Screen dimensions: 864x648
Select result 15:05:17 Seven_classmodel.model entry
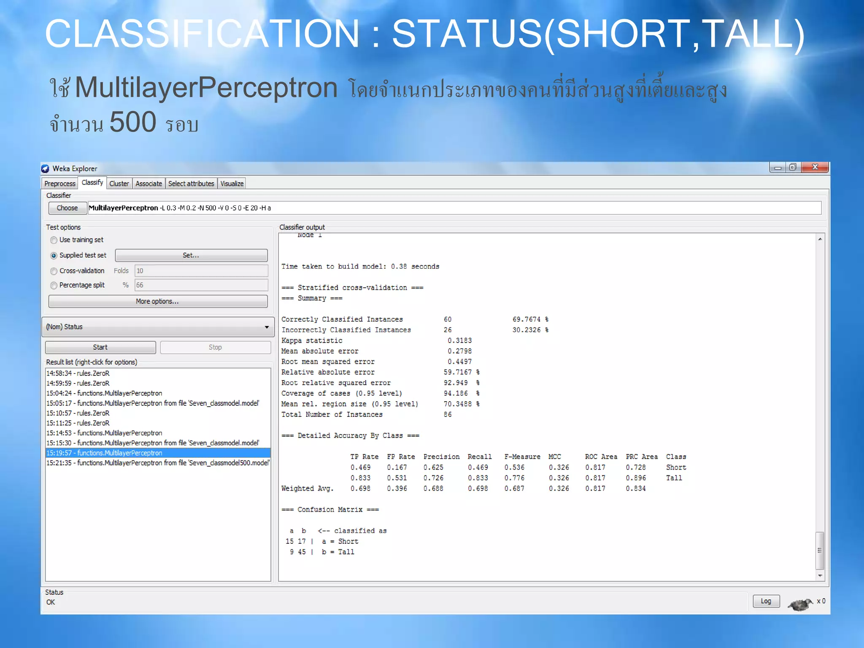(x=158, y=403)
